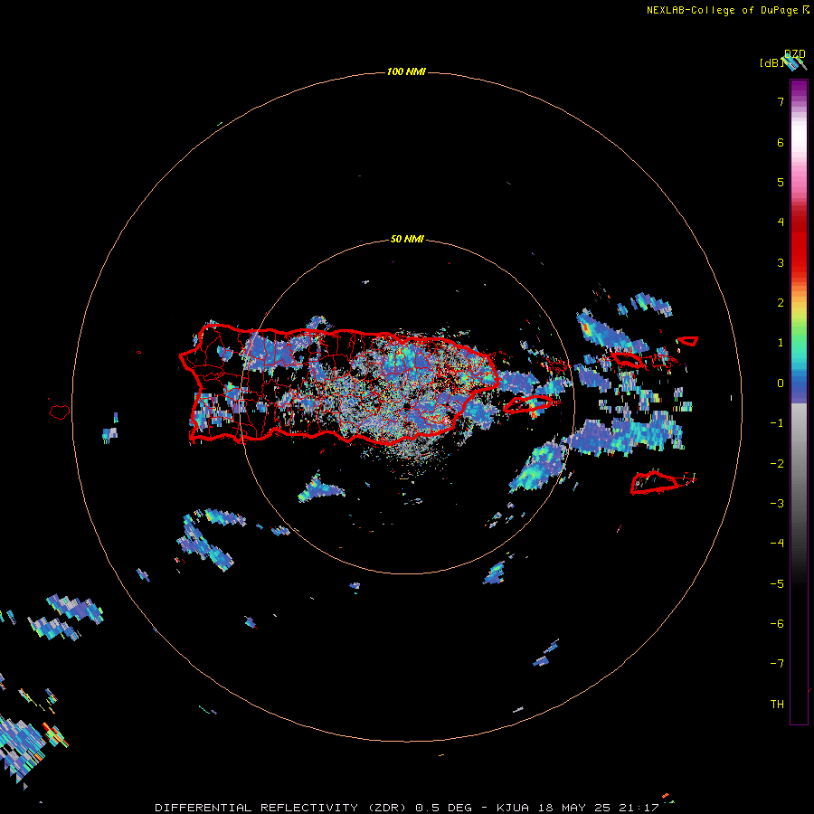Click the -4 value on the color scale
The image size is (814, 814).
point(777,544)
